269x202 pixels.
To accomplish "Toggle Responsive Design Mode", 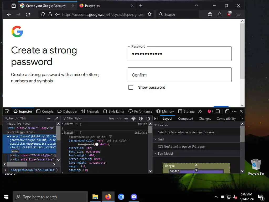I will (x=227, y=111).
